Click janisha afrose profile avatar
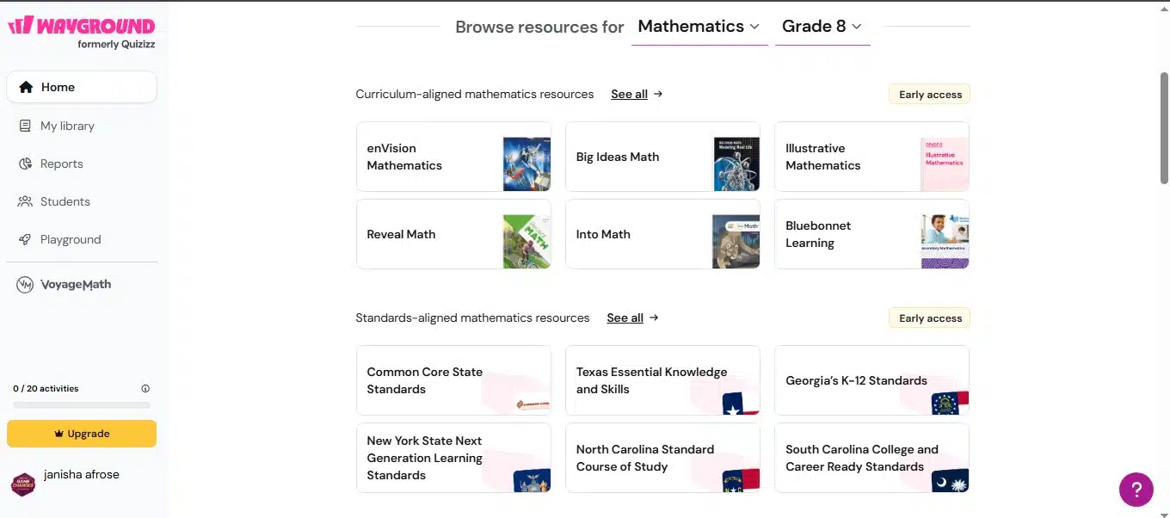Image resolution: width=1170 pixels, height=518 pixels. pos(23,484)
